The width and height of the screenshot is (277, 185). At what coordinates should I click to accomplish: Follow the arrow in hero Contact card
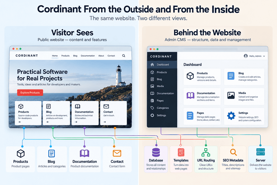tap(105, 122)
